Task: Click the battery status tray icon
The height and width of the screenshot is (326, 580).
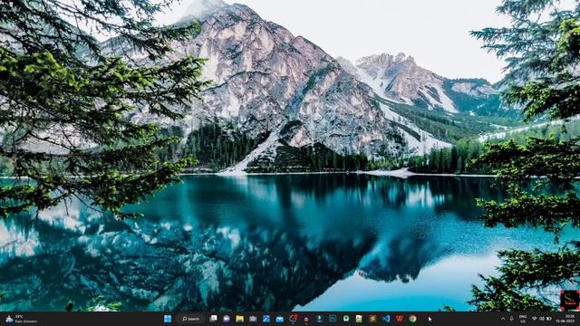Action: [549, 319]
